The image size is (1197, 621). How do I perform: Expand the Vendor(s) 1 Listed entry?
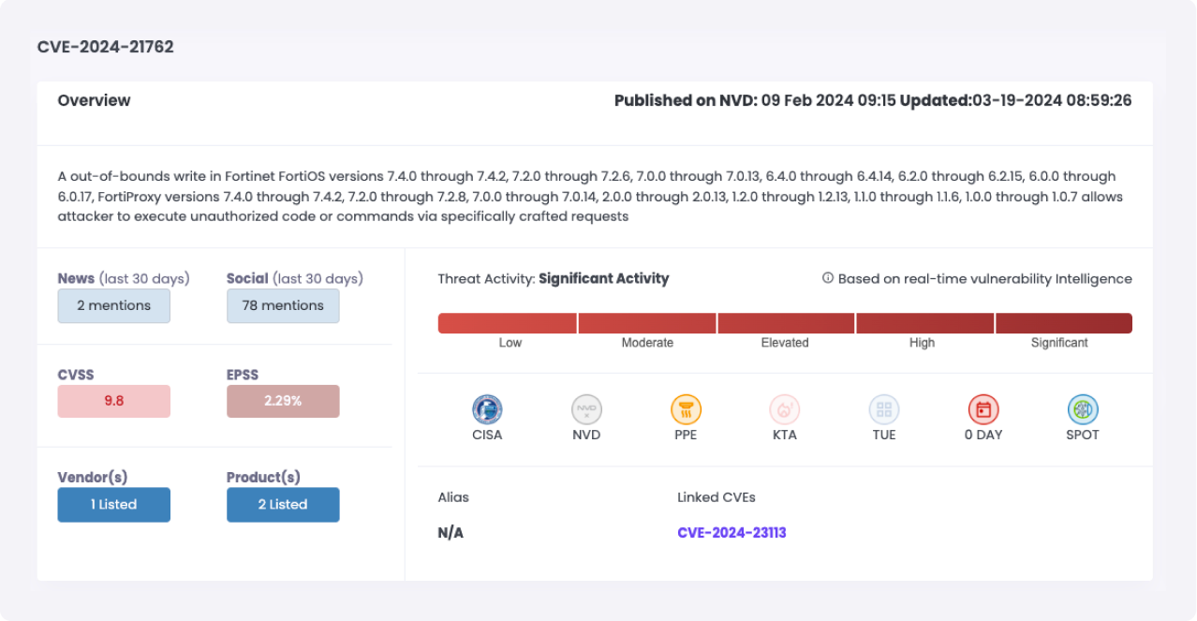pyautogui.click(x=113, y=504)
